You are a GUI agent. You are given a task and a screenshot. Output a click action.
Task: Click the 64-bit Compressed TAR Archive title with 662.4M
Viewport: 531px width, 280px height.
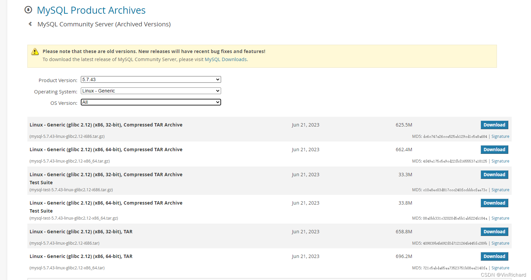(x=106, y=150)
